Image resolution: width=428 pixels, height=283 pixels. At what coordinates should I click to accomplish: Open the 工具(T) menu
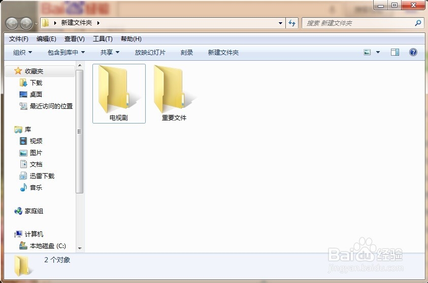pyautogui.click(x=103, y=39)
